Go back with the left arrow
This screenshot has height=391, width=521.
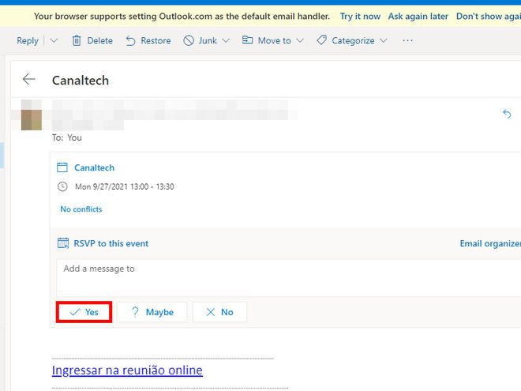coord(29,79)
